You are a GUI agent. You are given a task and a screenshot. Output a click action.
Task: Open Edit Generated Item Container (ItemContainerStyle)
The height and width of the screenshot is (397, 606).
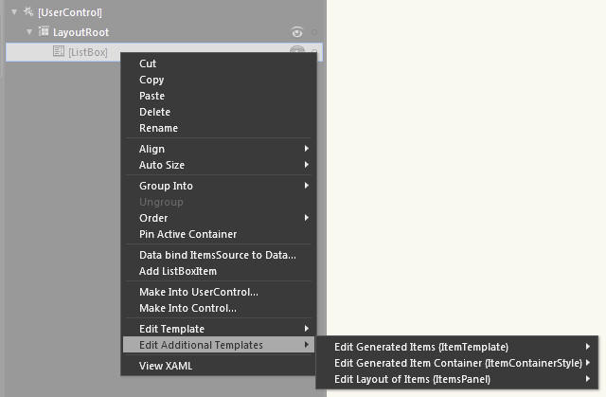coord(457,363)
